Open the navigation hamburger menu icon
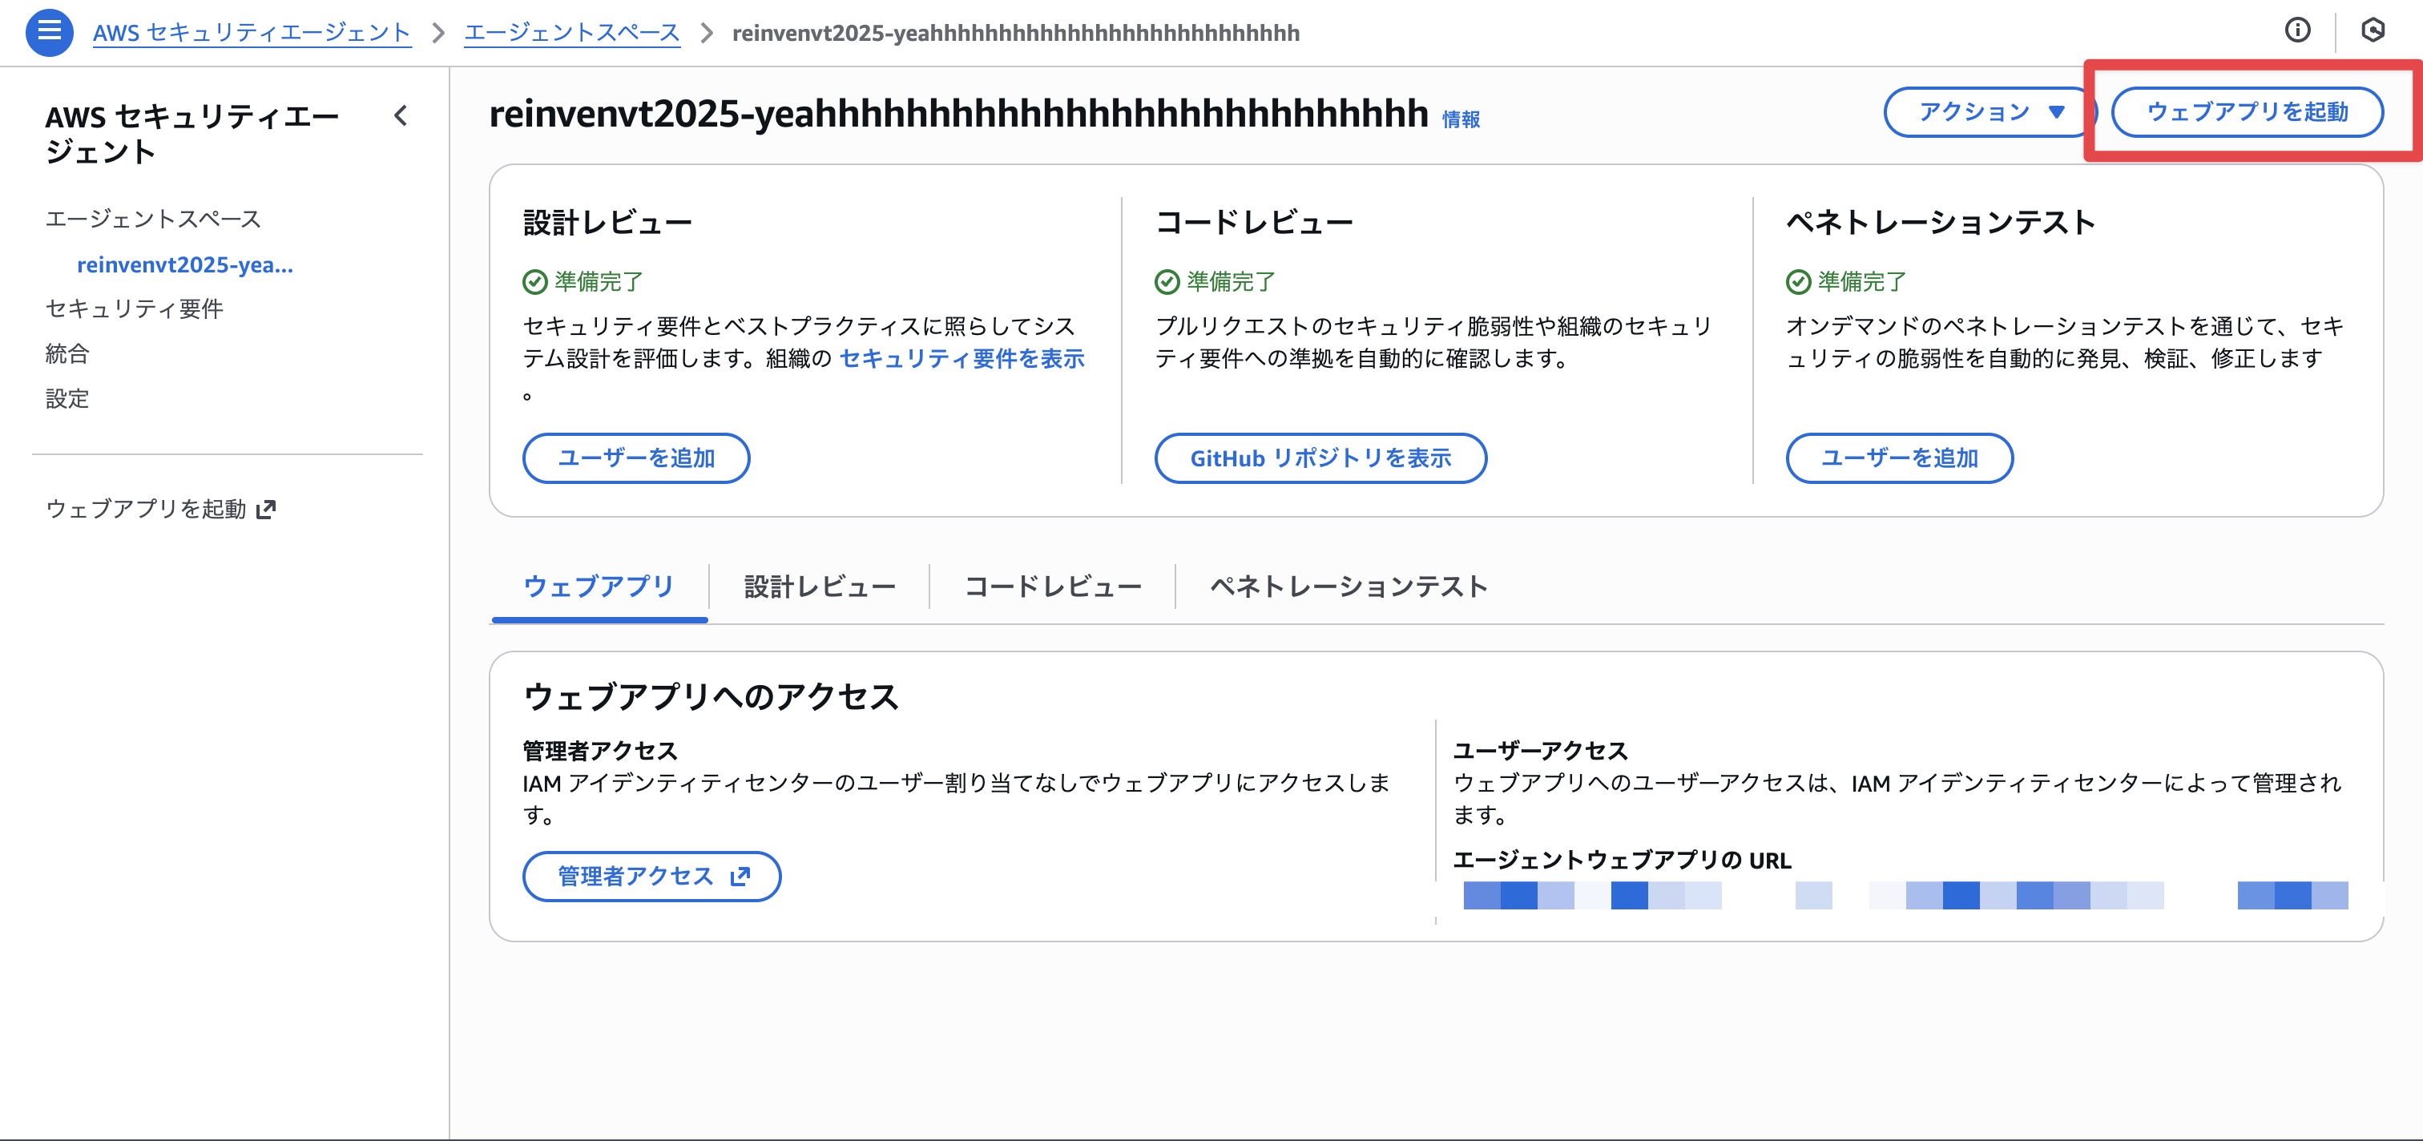The width and height of the screenshot is (2423, 1141). click(x=48, y=31)
